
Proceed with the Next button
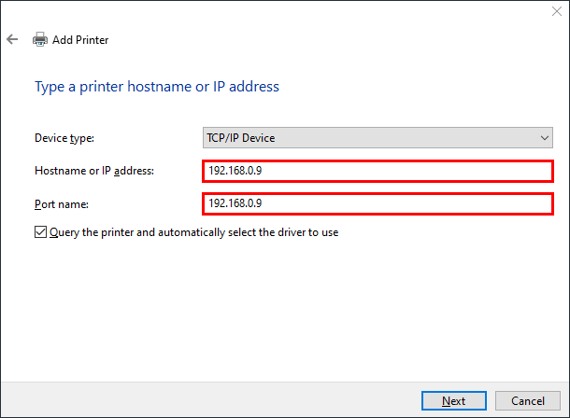click(x=454, y=400)
